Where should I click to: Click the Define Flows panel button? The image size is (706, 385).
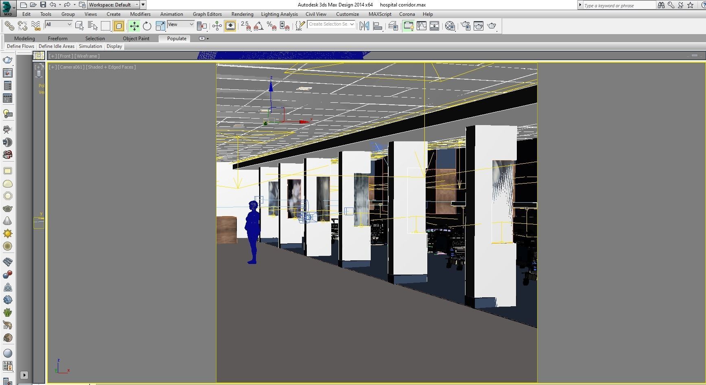click(20, 46)
